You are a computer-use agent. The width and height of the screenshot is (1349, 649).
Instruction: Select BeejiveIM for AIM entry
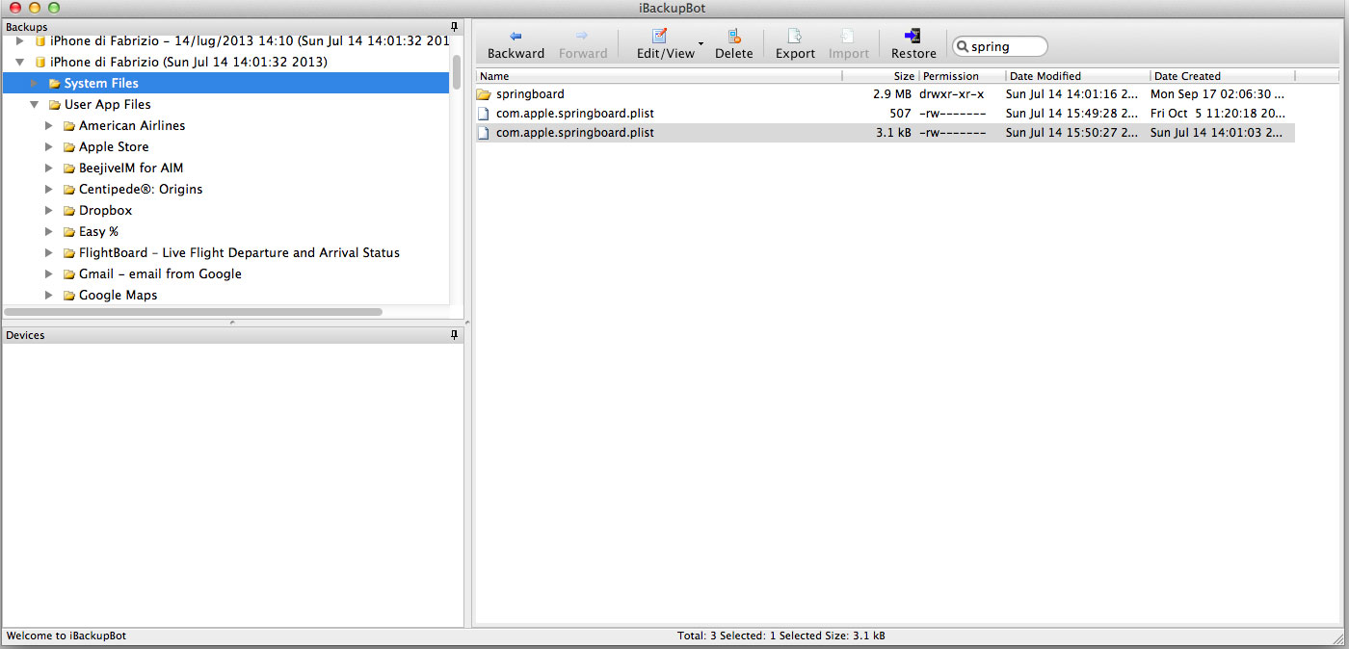[x=131, y=168]
